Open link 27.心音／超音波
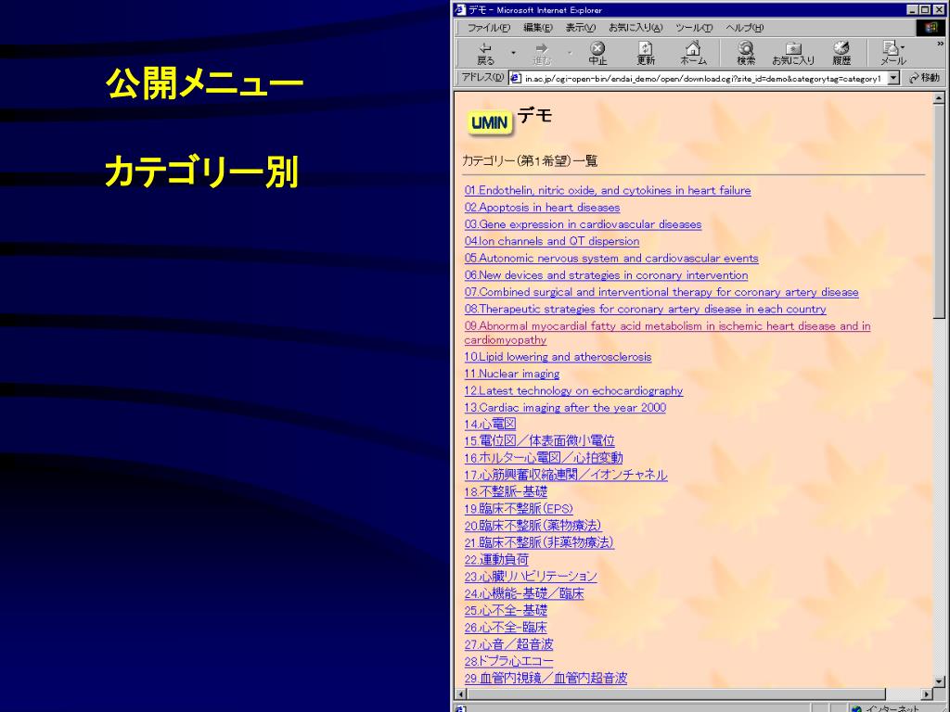This screenshot has height=712, width=950. coord(509,644)
